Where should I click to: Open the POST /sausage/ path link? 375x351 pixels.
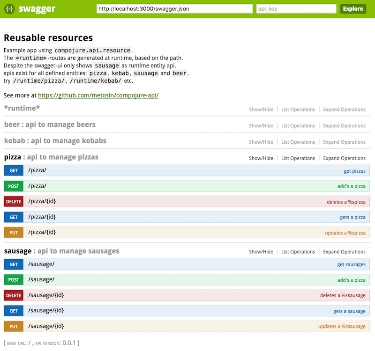(41, 279)
